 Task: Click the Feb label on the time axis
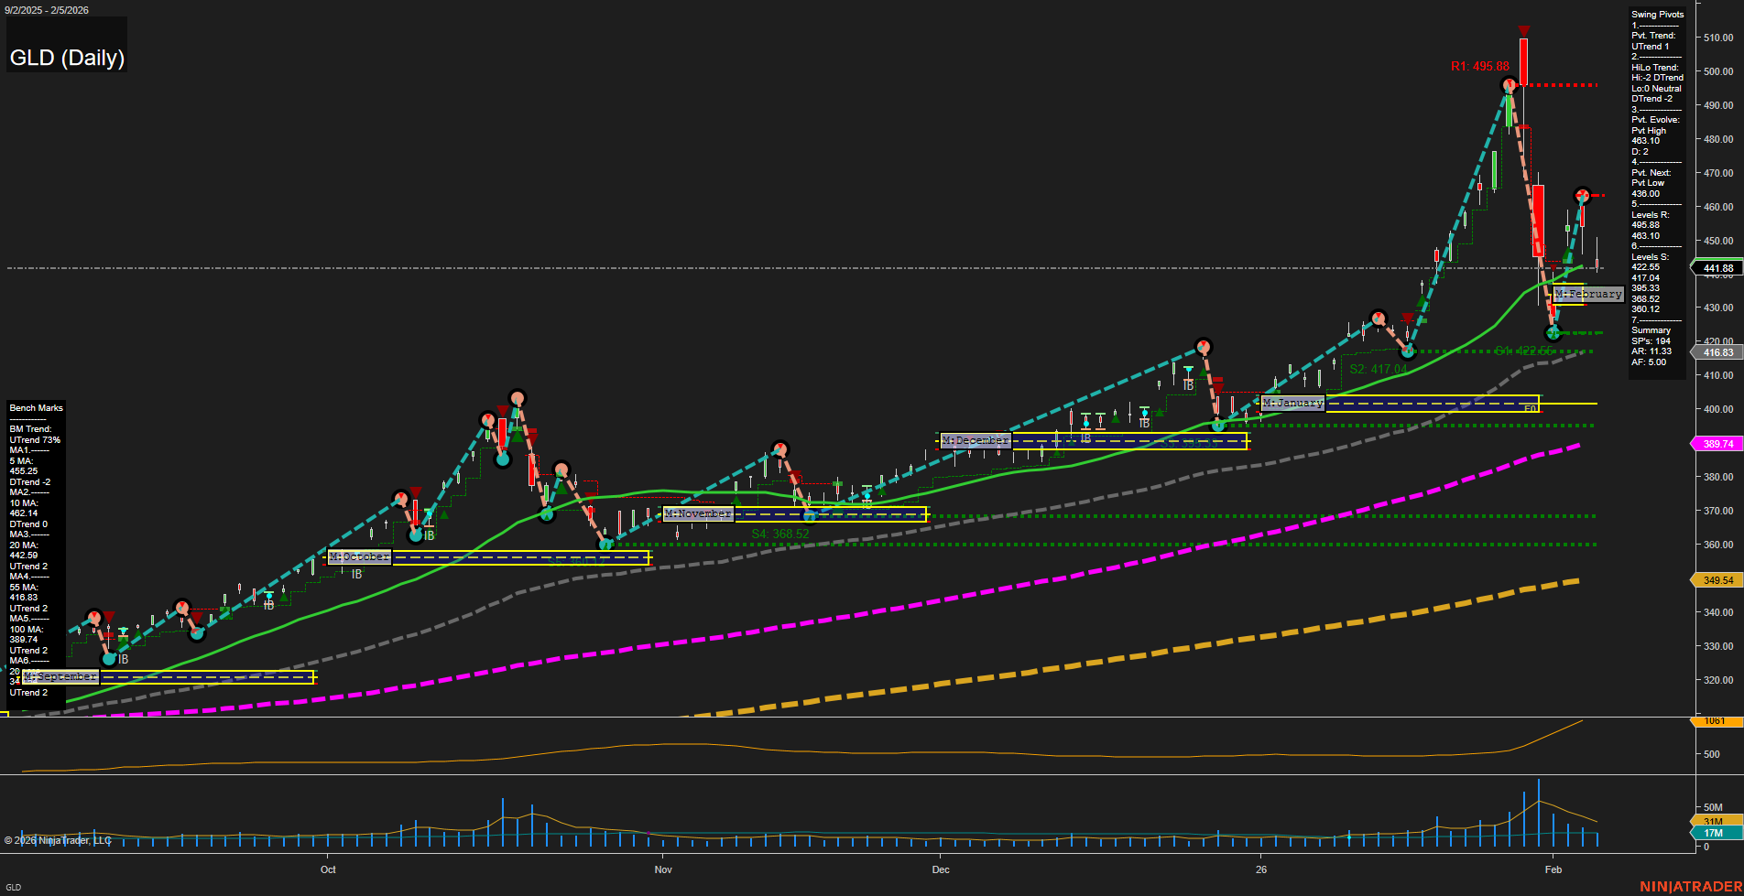point(1553,870)
